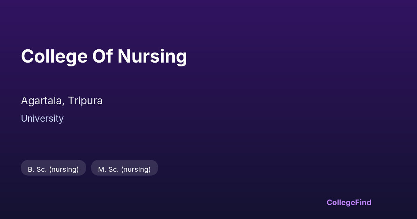Image resolution: width=417 pixels, height=219 pixels.
Task: Click "B. Sc." text inside first chip
Action: (37, 169)
